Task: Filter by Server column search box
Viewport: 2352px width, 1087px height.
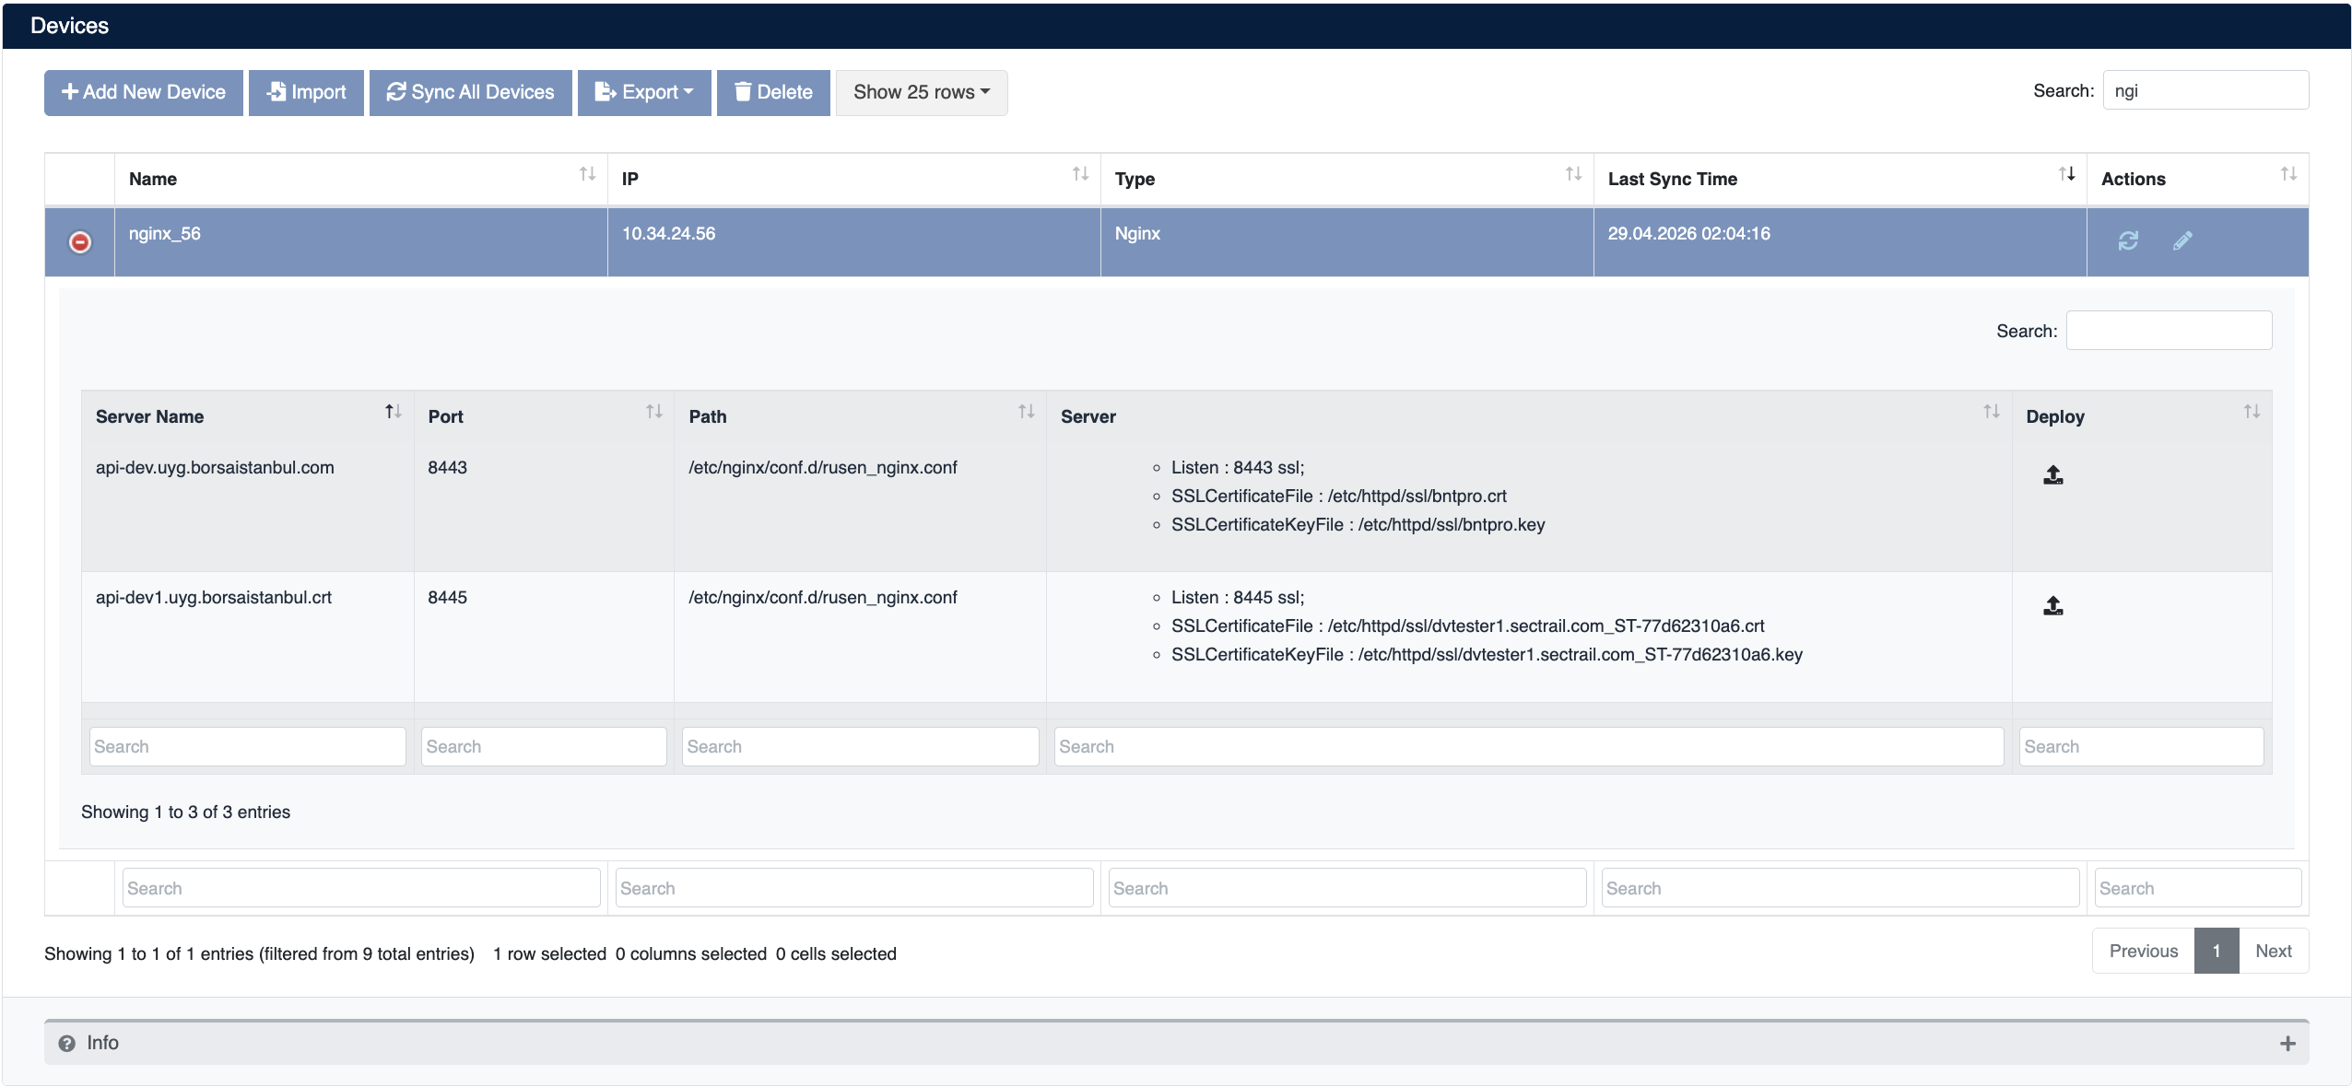Action: pos(1529,747)
